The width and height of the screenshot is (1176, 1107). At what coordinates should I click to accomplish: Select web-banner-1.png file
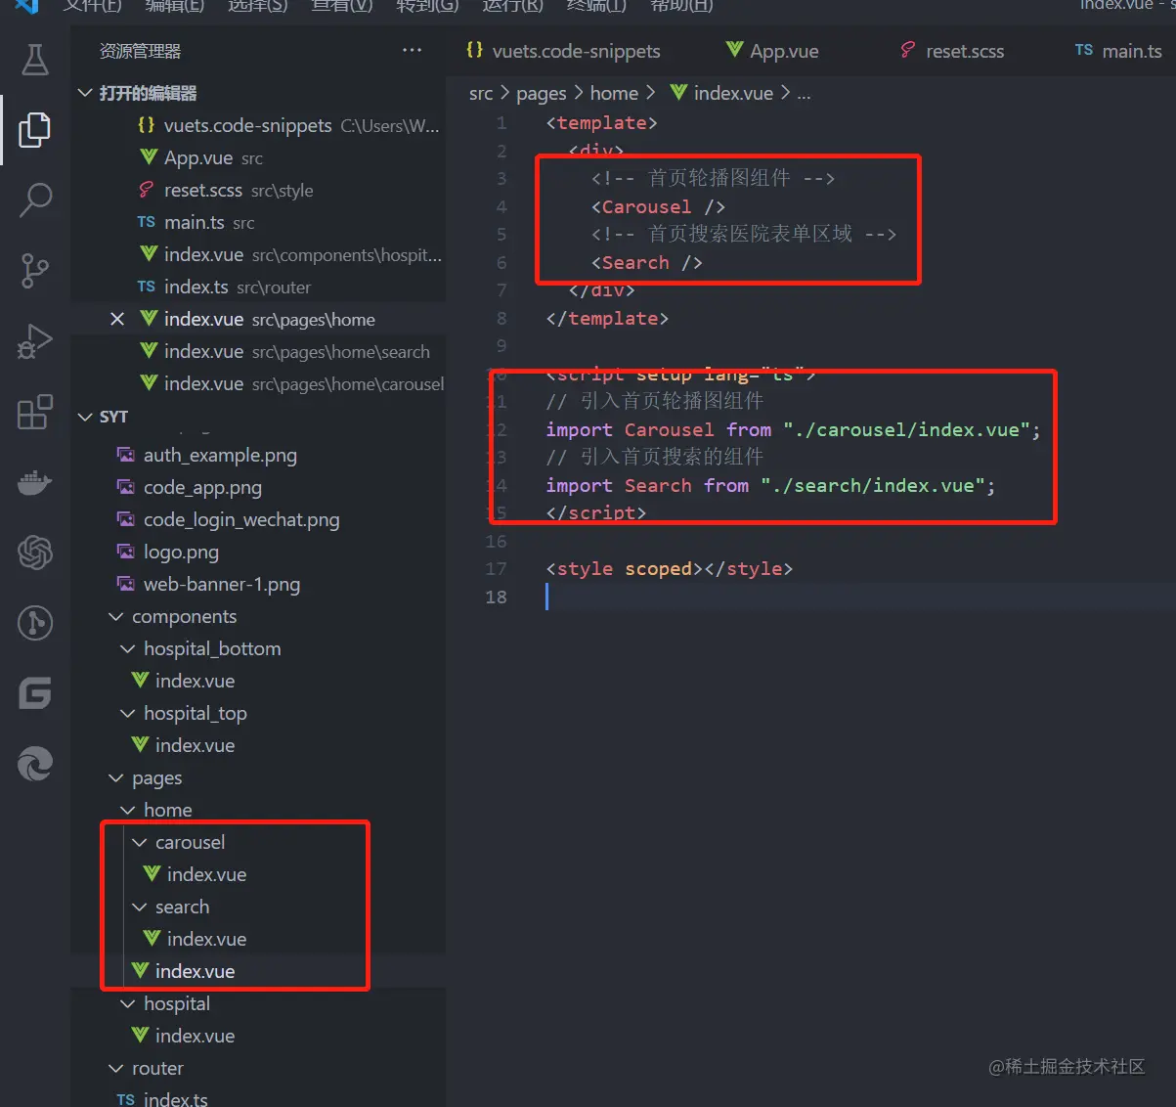(258, 584)
